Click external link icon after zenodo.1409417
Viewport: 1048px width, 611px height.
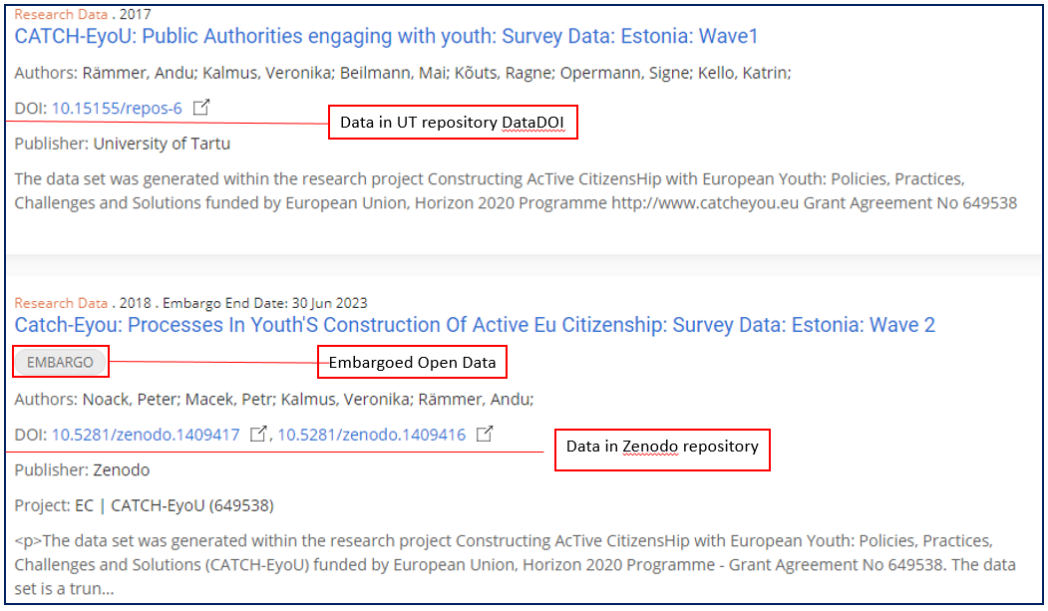click(x=258, y=435)
